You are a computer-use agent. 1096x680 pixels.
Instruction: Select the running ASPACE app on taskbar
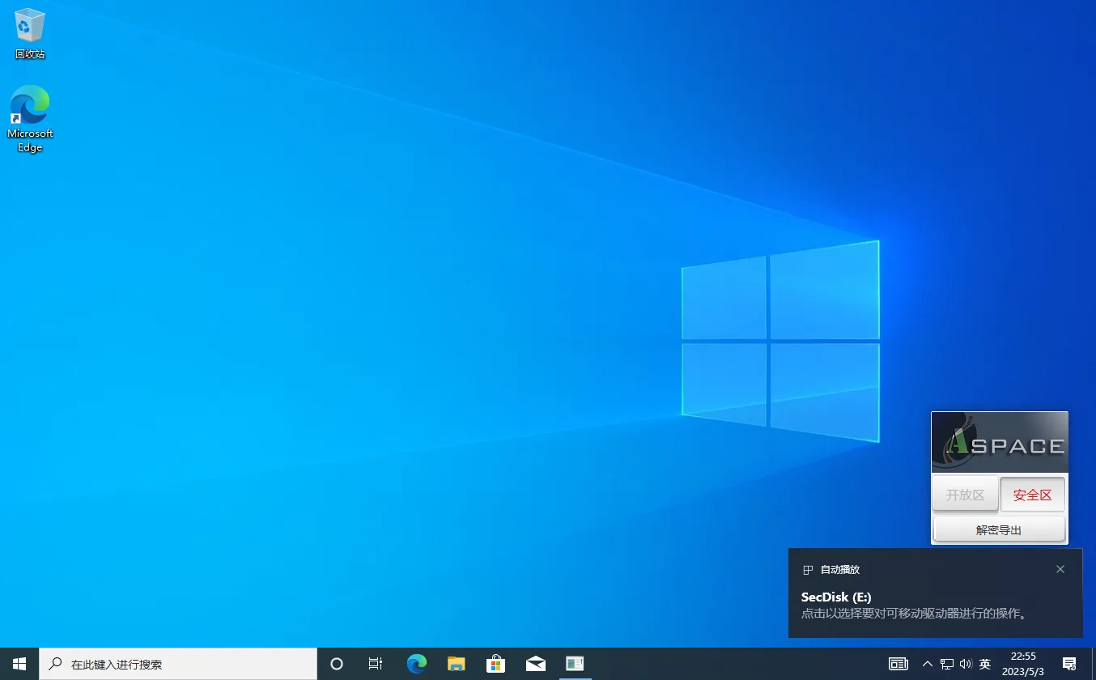[x=575, y=663]
